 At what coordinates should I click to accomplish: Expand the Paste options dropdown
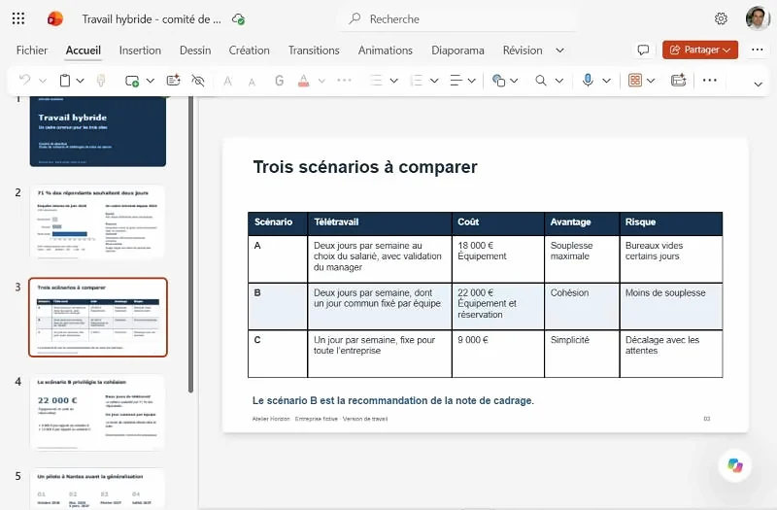(x=81, y=81)
